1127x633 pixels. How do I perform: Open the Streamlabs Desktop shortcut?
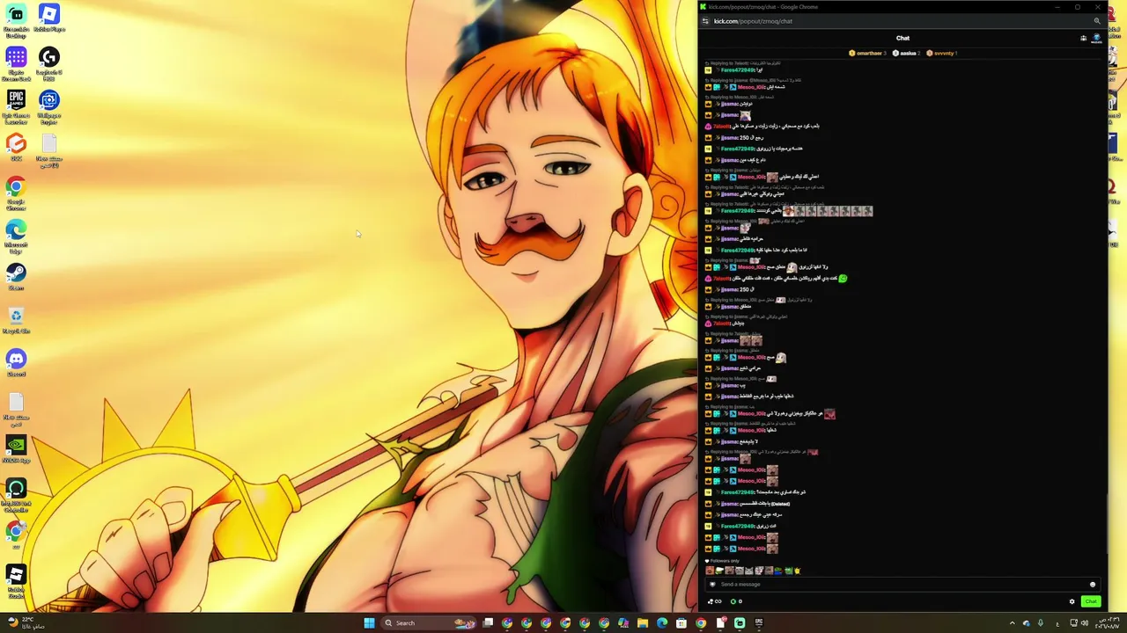[x=16, y=20]
